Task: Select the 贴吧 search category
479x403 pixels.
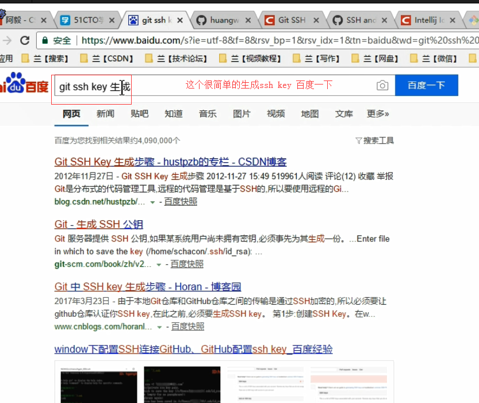Action: pyautogui.click(x=140, y=114)
